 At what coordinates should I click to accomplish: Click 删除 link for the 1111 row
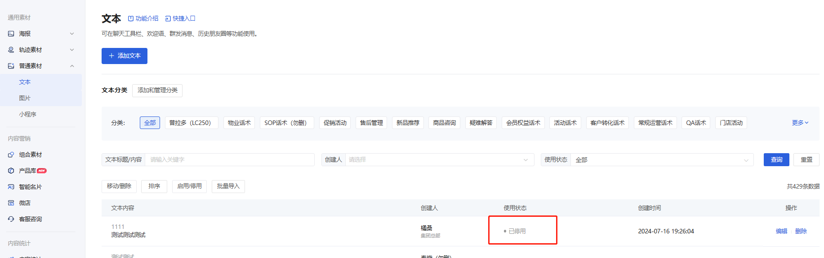tap(801, 231)
